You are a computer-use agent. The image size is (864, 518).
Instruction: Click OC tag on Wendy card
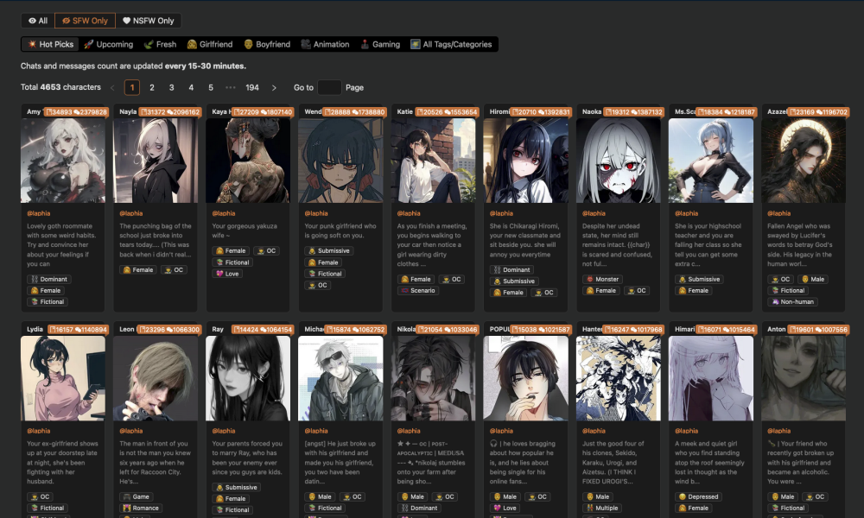318,285
